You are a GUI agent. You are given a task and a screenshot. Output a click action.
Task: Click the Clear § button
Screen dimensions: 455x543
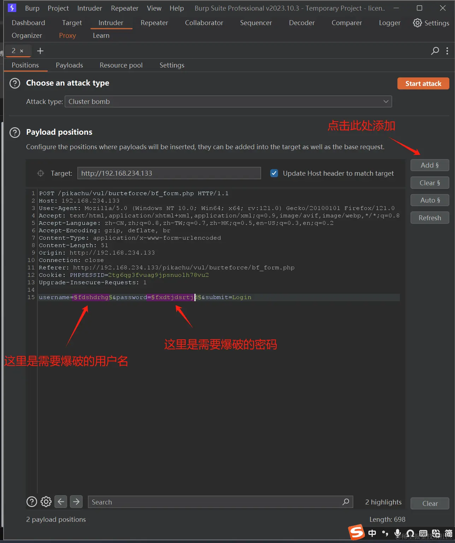tap(430, 183)
